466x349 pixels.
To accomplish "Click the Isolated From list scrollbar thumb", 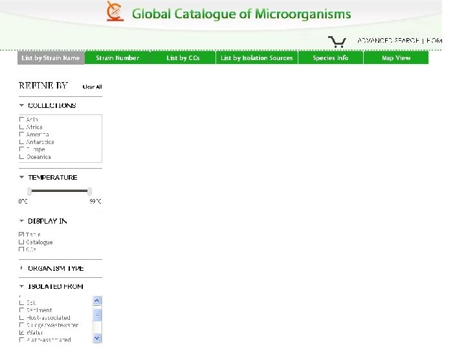I will [x=98, y=315].
